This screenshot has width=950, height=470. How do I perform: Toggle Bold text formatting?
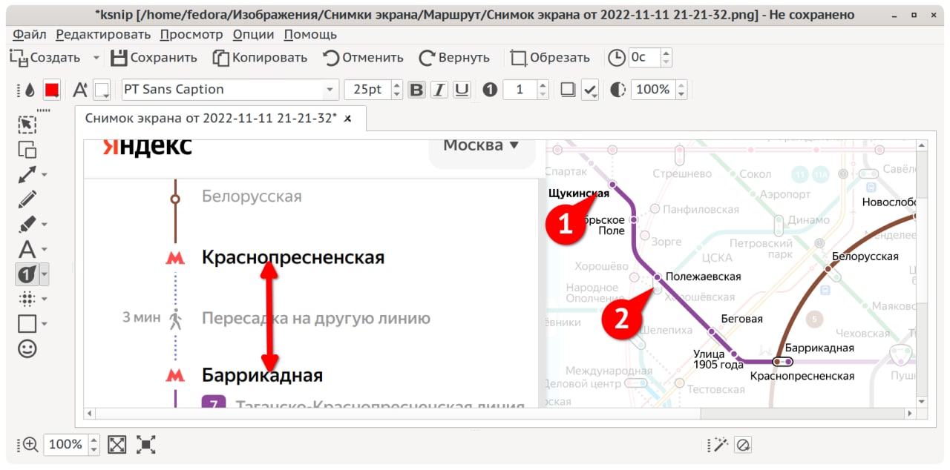(417, 90)
